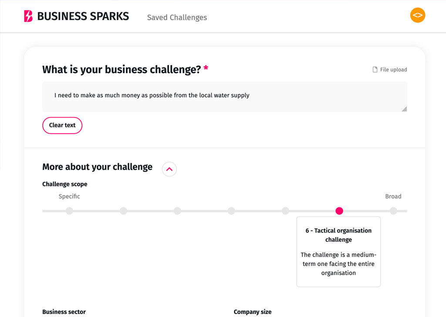Select the fourth challenge scope stop

(231, 211)
